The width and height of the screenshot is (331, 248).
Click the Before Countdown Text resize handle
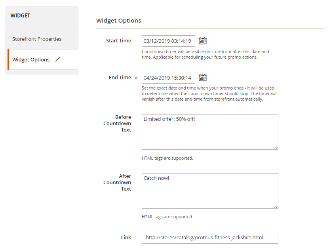[x=276, y=147]
